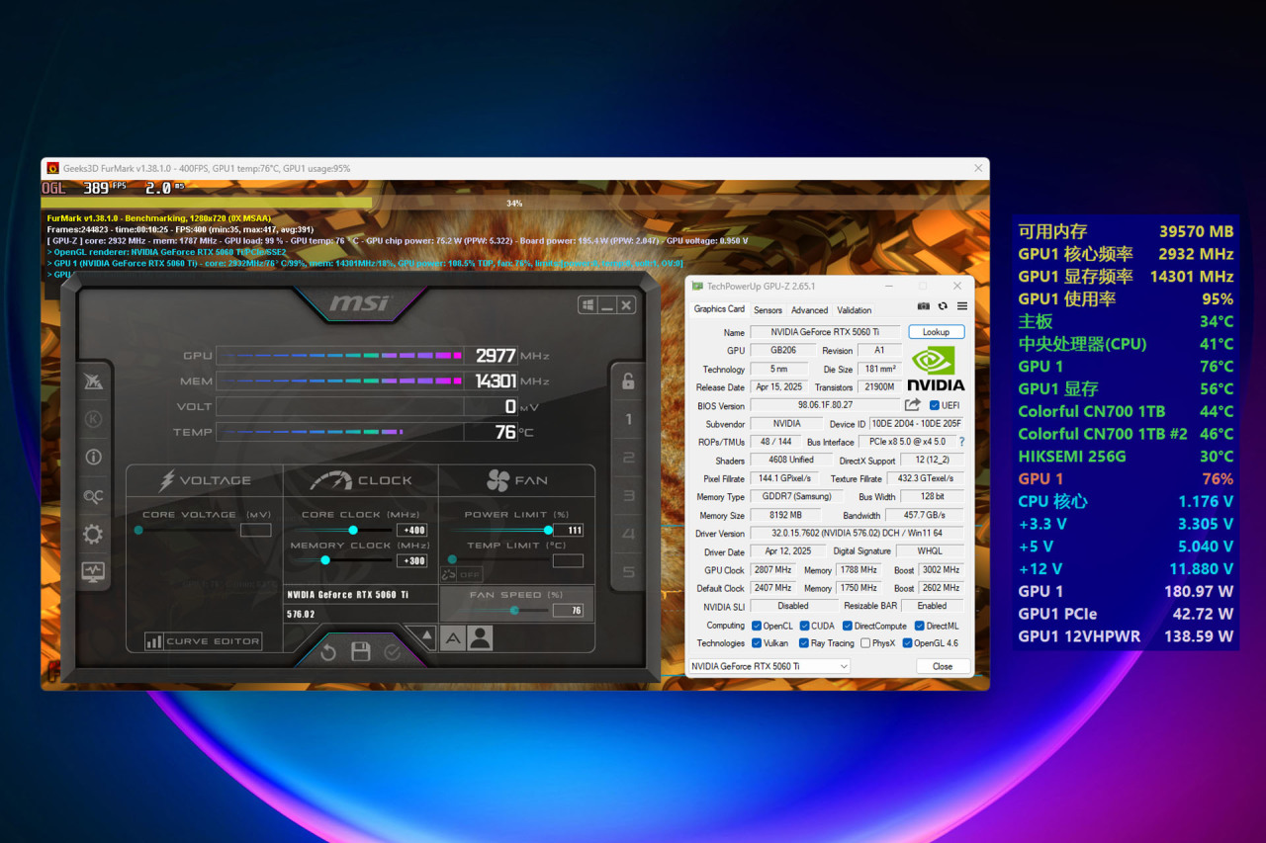The height and width of the screenshot is (843, 1266).
Task: Click the MSI logo wing icon in sidebar
Action: (93, 381)
